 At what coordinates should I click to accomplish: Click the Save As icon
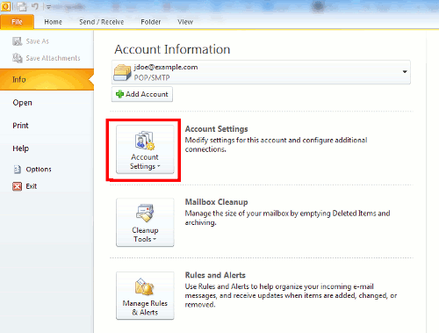tap(18, 41)
